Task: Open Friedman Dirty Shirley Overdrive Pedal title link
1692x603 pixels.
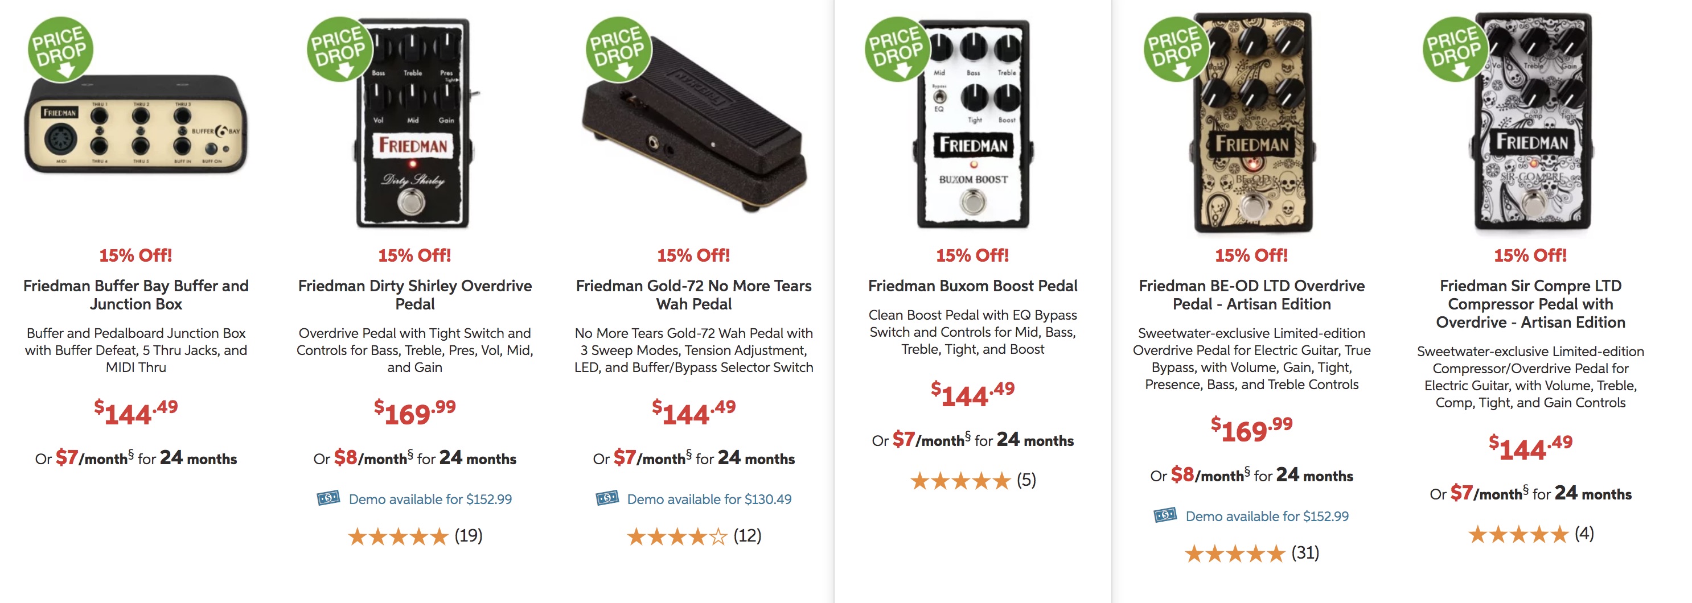Action: pyautogui.click(x=415, y=295)
